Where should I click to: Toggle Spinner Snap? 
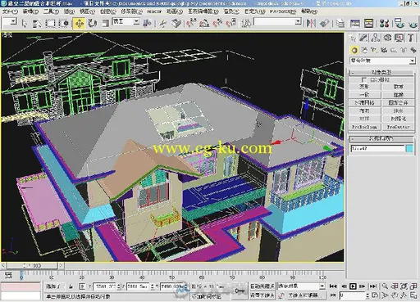(x=231, y=23)
